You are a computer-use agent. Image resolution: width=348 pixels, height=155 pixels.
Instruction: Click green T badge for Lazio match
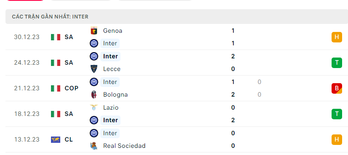[337, 114]
